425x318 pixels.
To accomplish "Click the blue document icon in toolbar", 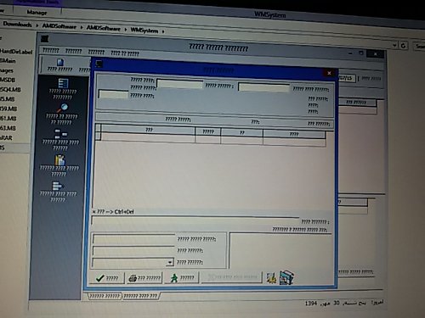I will coord(60,62).
